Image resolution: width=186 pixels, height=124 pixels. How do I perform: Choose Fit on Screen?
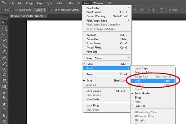click(107, 43)
